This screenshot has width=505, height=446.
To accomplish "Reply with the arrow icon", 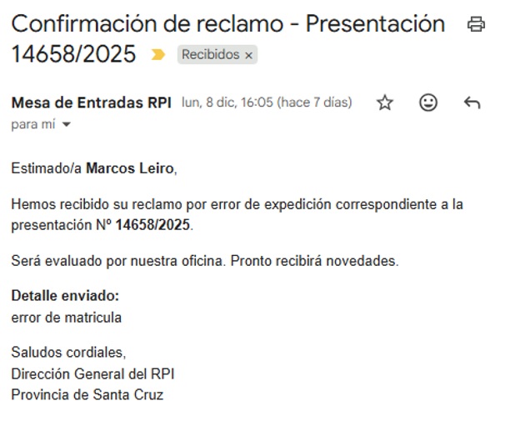I will point(472,103).
